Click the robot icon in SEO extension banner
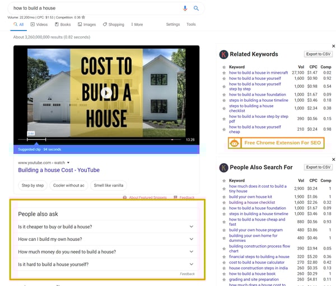This screenshot has height=286, width=336. pos(234,143)
